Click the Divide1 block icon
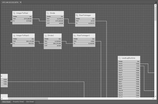158x104 pixels. point(46,36)
